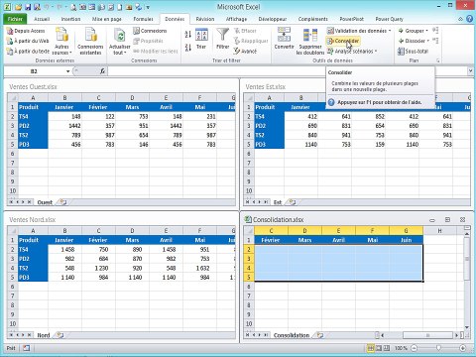Screen dimensions: 476x357
Task: Select the Consolidation sheet tab
Action: click(292, 335)
